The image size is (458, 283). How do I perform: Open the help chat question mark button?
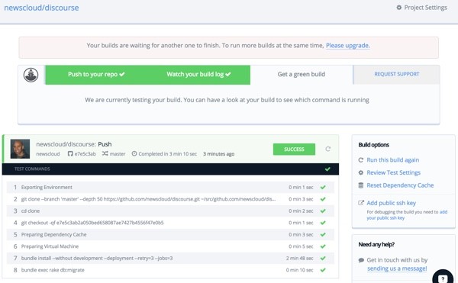443,278
